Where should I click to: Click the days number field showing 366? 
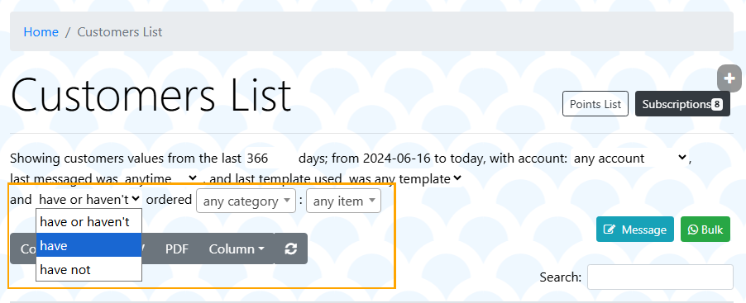point(270,159)
